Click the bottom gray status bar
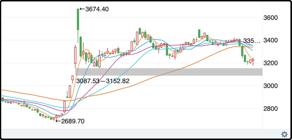 coord(146,134)
